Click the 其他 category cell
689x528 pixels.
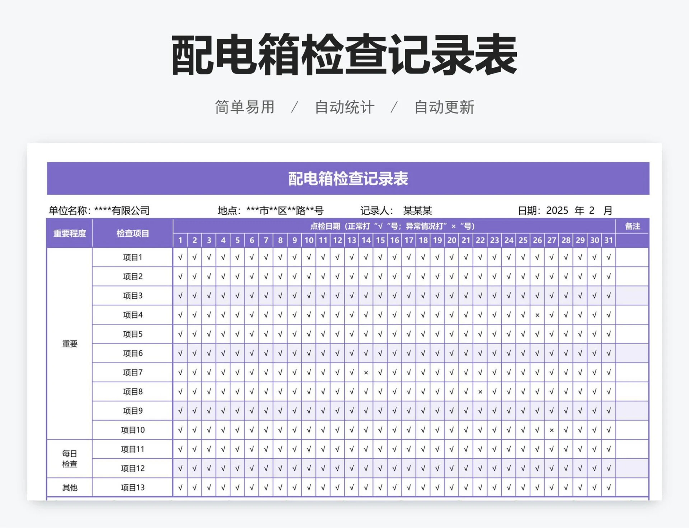pyautogui.click(x=70, y=487)
